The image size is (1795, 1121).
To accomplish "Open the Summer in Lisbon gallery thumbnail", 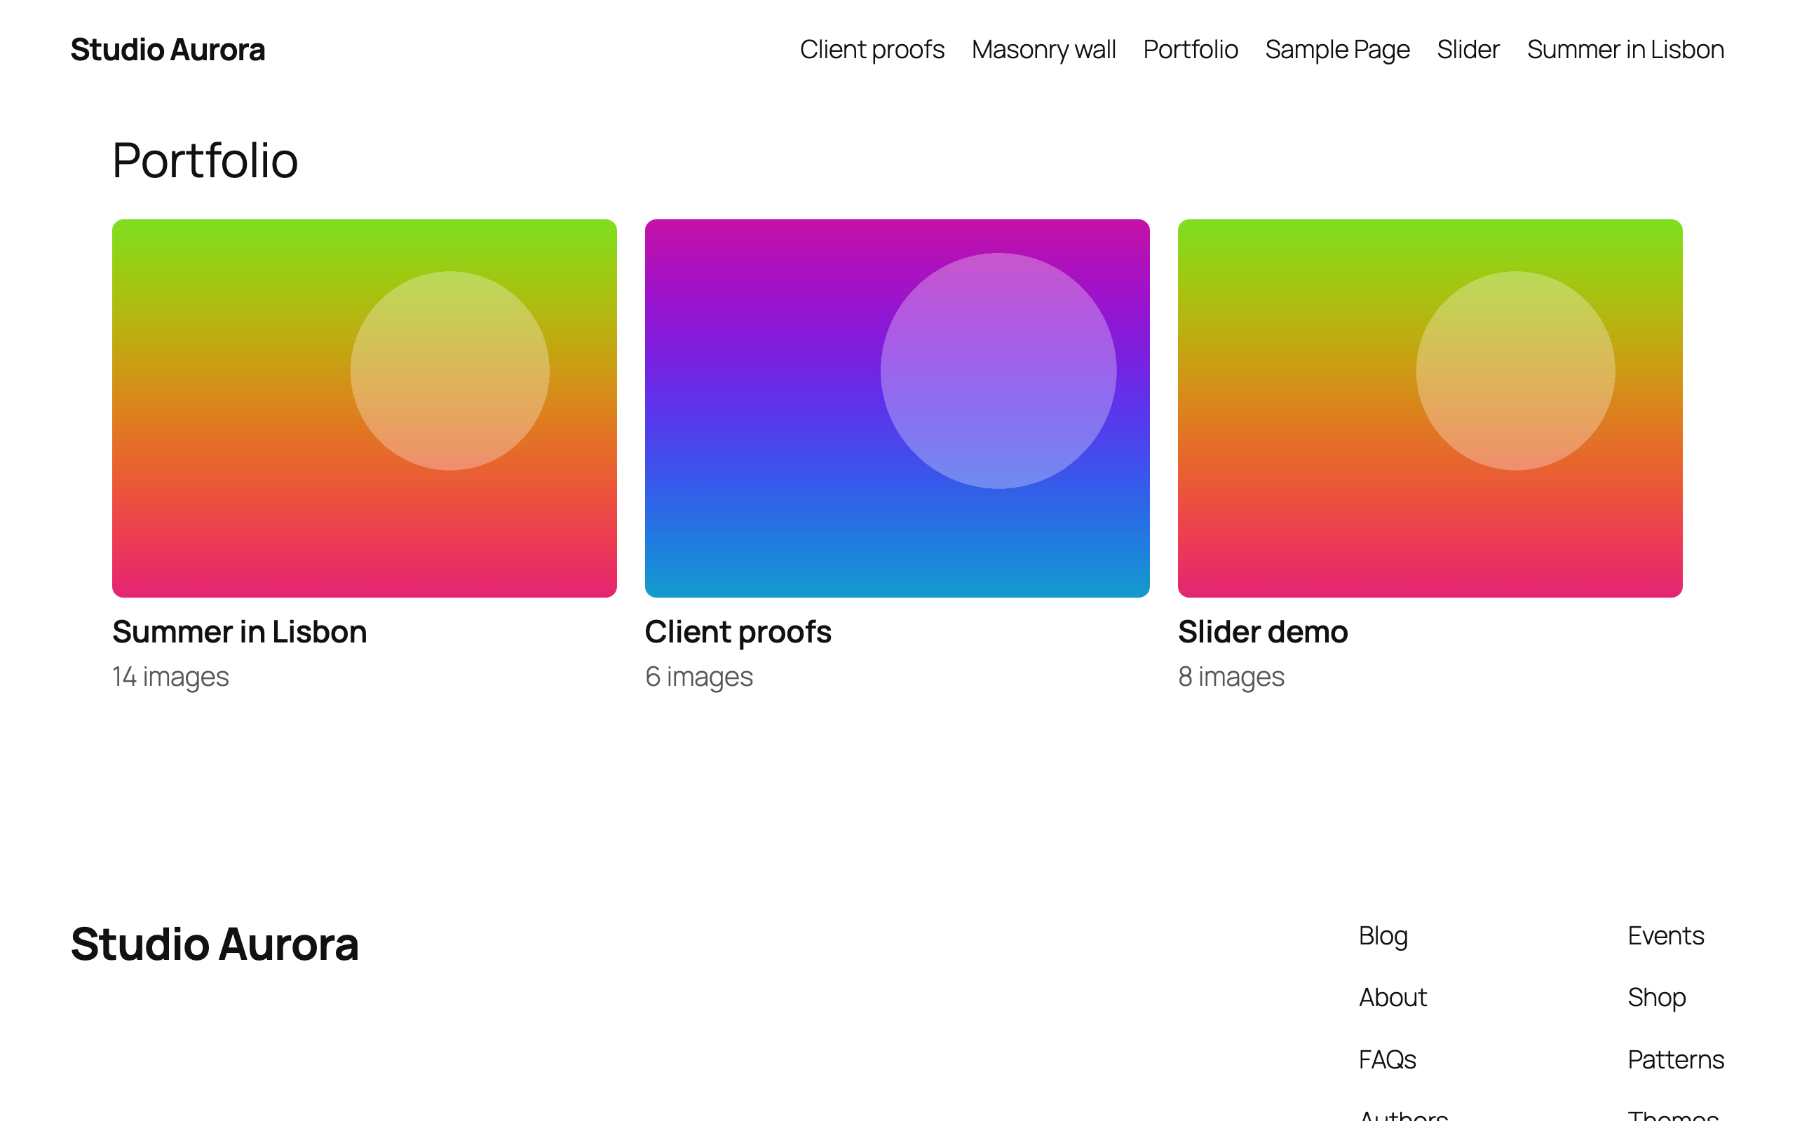I will [364, 408].
